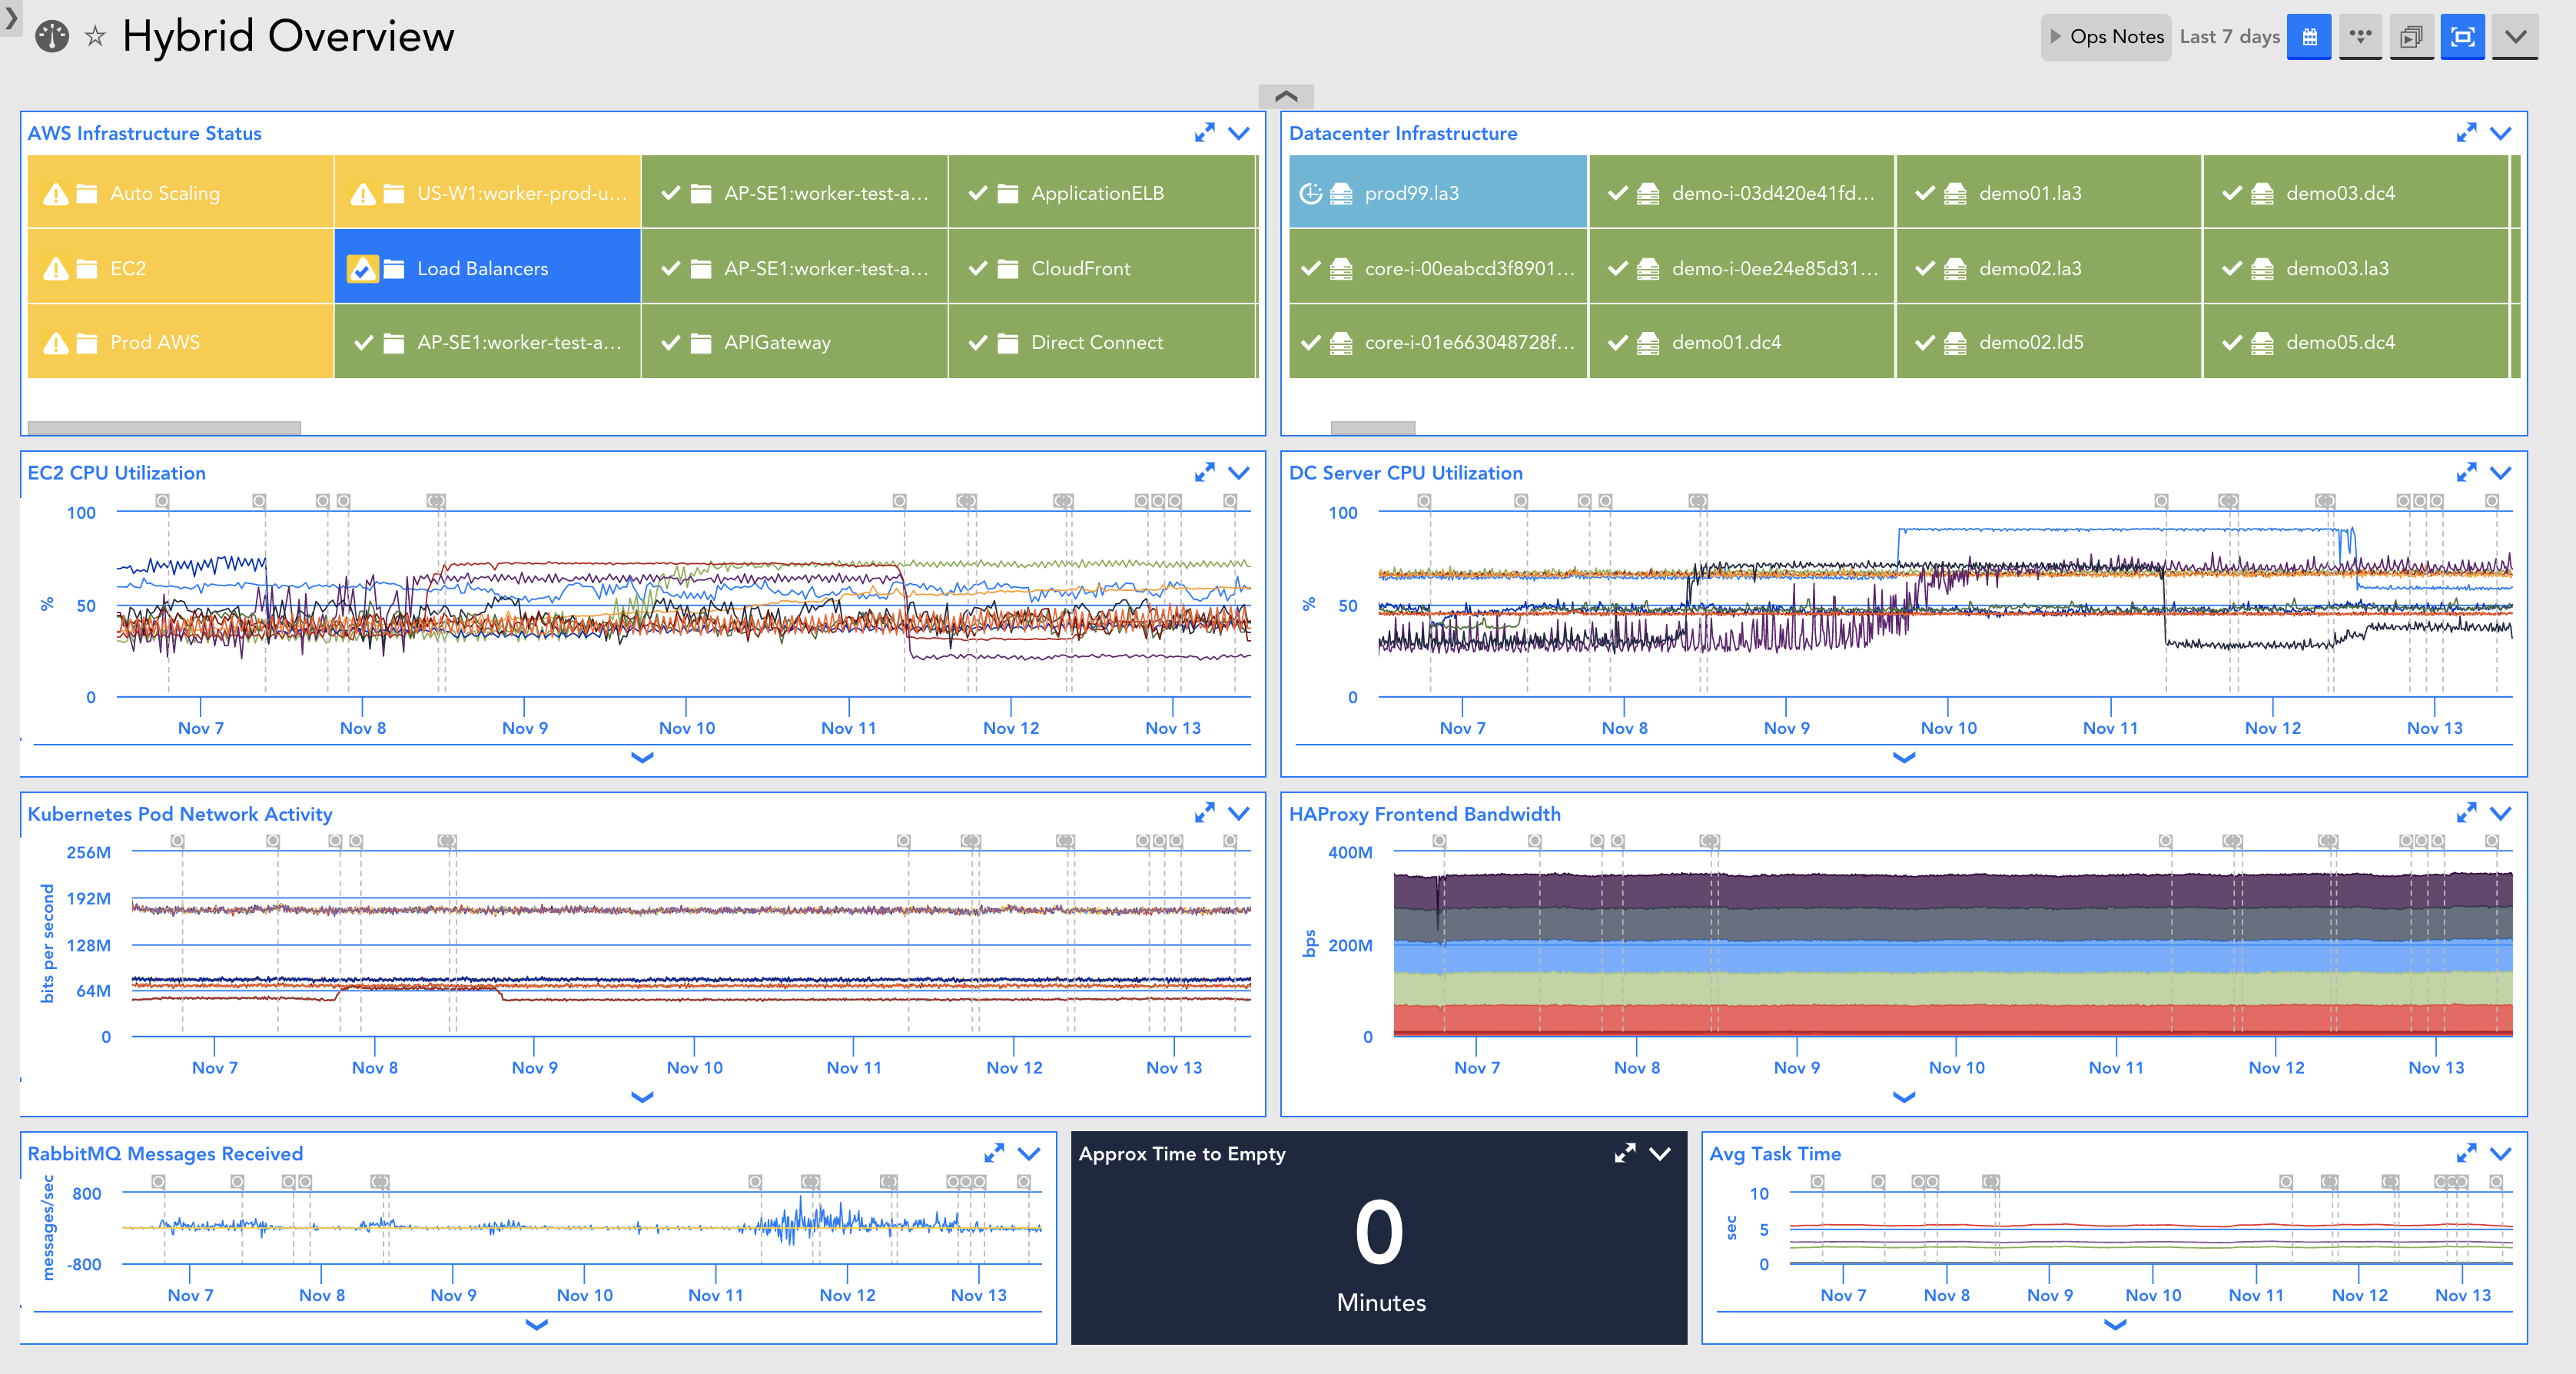Screen dimensions: 2576x1374
Task: Favorite the Hybrid Overview dashboard star
Action: coord(95,37)
